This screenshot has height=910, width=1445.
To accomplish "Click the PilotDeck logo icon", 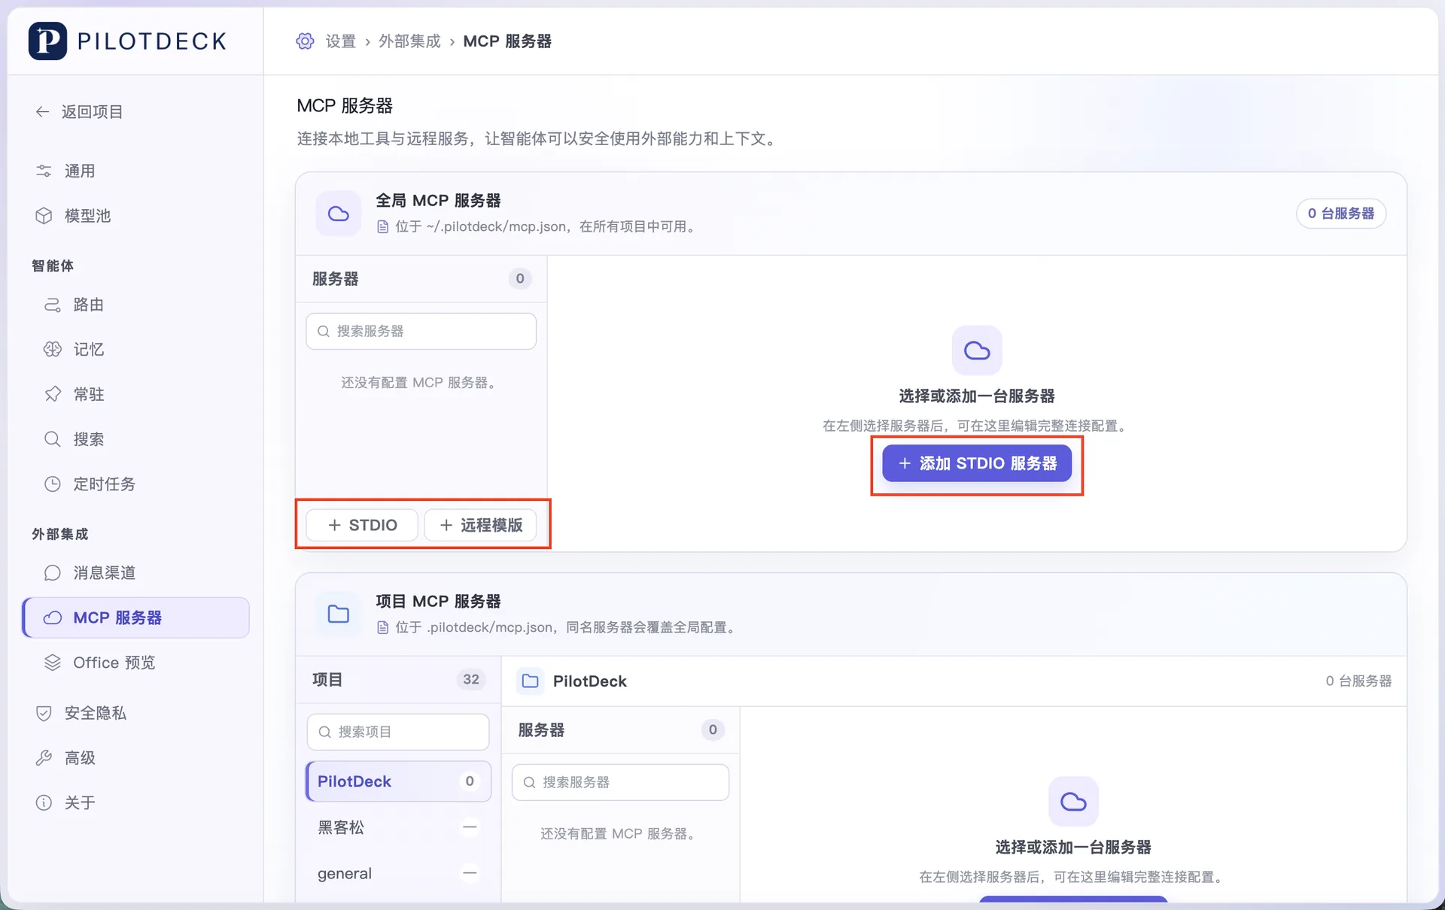I will pyautogui.click(x=47, y=41).
